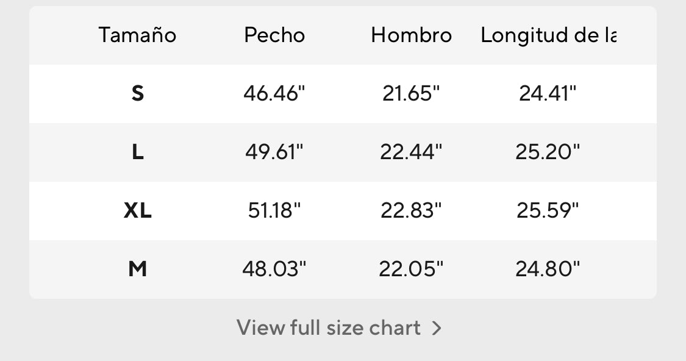This screenshot has height=361, width=686.
Task: Click the 48.03" chest value for M
Action: 274,269
